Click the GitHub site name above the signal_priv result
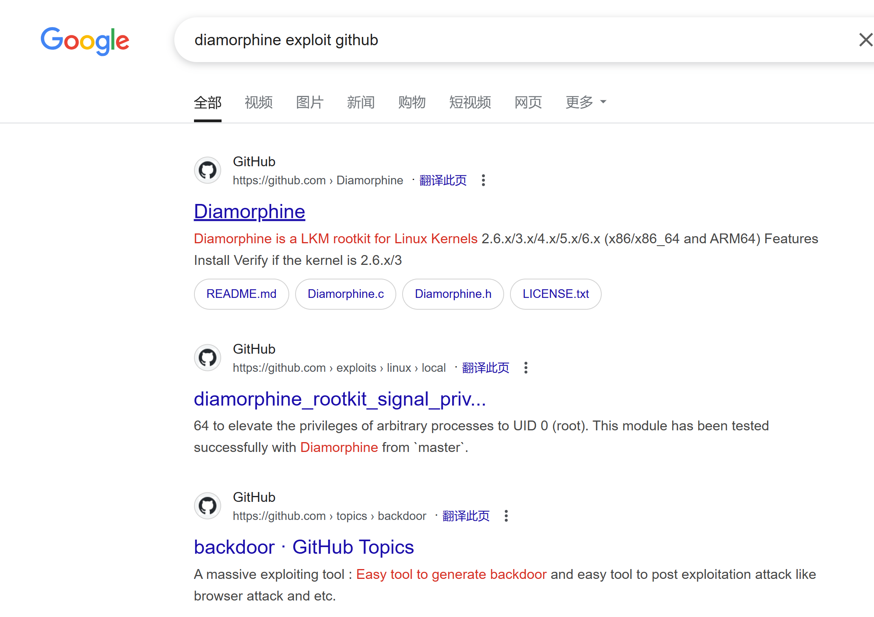 coord(254,349)
